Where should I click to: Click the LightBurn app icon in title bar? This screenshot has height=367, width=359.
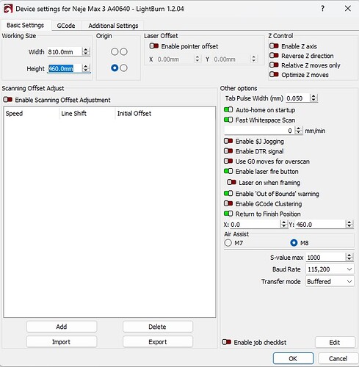(x=8, y=9)
